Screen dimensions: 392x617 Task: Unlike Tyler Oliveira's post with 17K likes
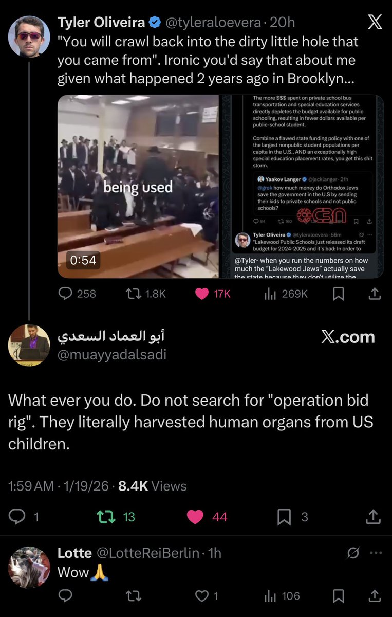(x=213, y=293)
